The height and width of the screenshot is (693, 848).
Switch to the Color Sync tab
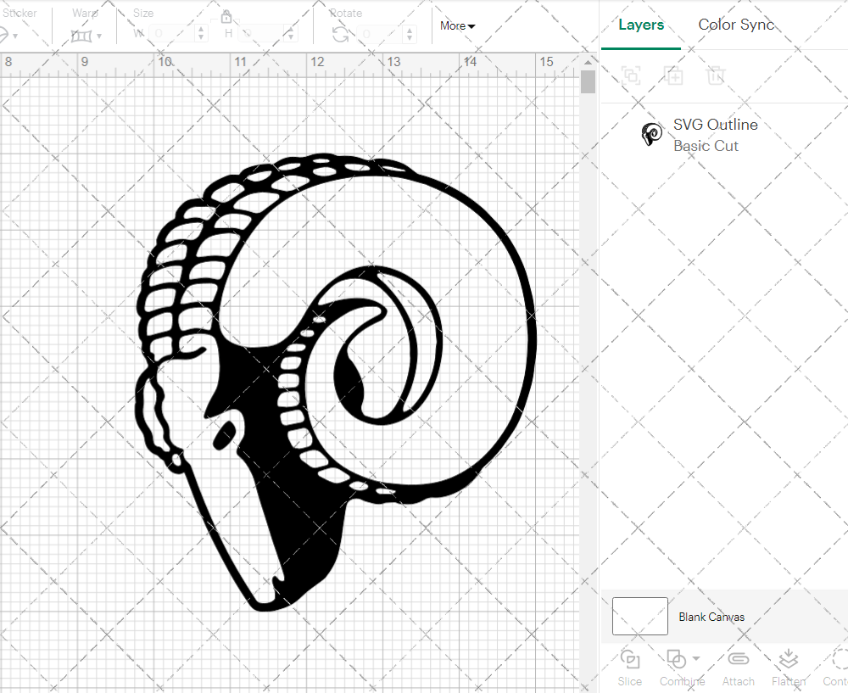[x=736, y=25]
